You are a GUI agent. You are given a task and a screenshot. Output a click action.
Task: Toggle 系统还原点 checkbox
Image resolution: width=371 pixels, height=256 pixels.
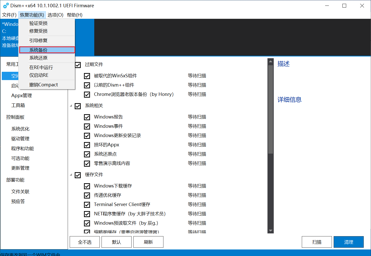[87, 154]
